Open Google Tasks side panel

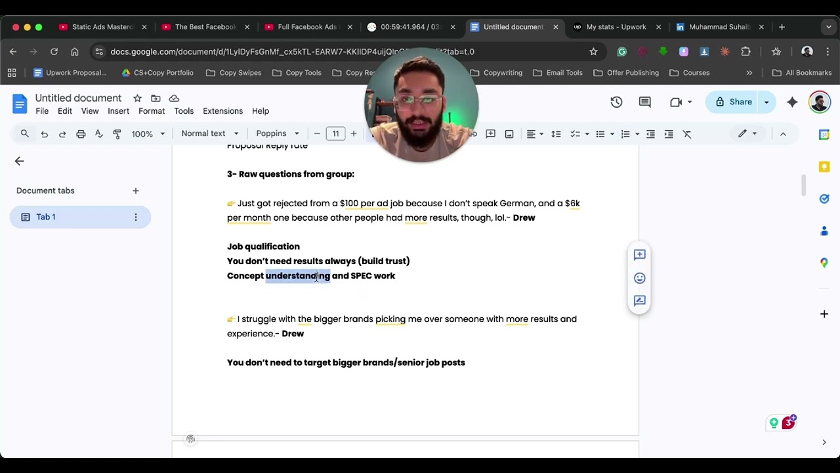click(x=824, y=198)
